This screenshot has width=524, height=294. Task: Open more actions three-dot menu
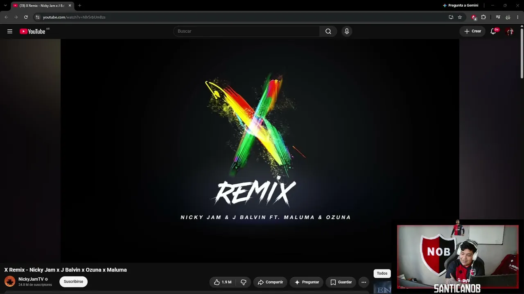[364, 282]
